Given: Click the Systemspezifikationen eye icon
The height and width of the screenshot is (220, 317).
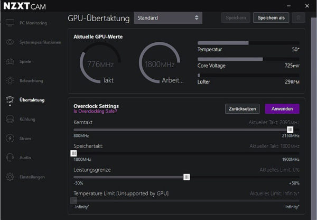Looking at the screenshot, I should (x=10, y=42).
